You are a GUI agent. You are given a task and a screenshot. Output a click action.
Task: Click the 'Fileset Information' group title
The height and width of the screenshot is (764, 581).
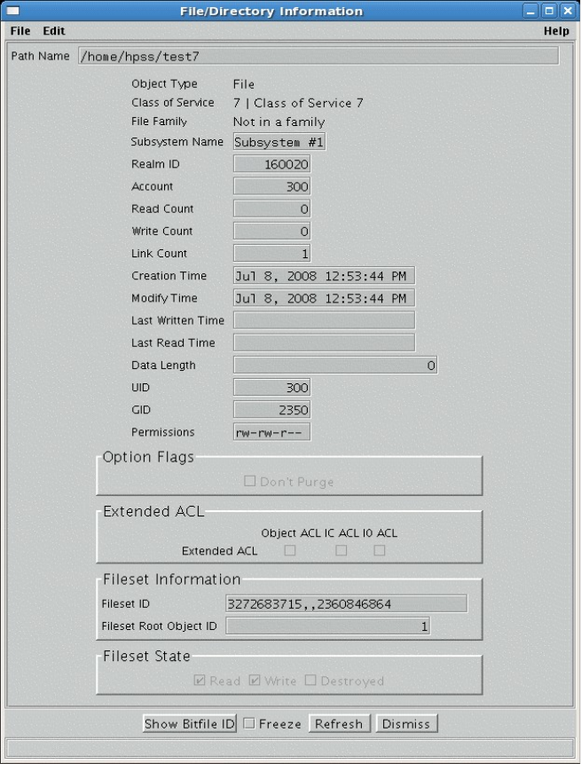pos(171,579)
